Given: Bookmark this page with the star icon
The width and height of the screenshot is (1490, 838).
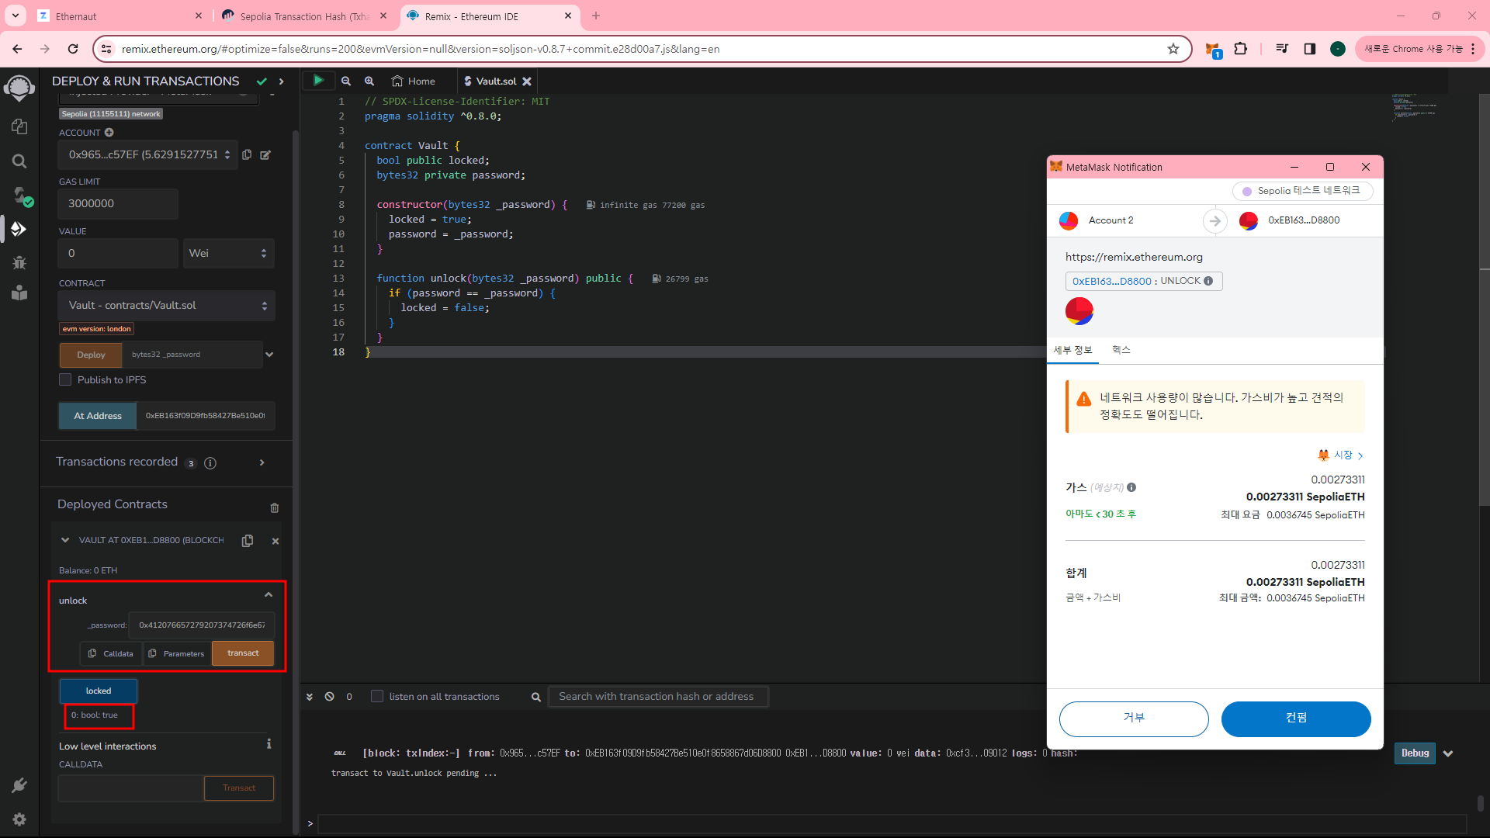Looking at the screenshot, I should (x=1173, y=49).
